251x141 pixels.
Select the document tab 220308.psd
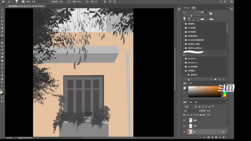tap(26, 6)
